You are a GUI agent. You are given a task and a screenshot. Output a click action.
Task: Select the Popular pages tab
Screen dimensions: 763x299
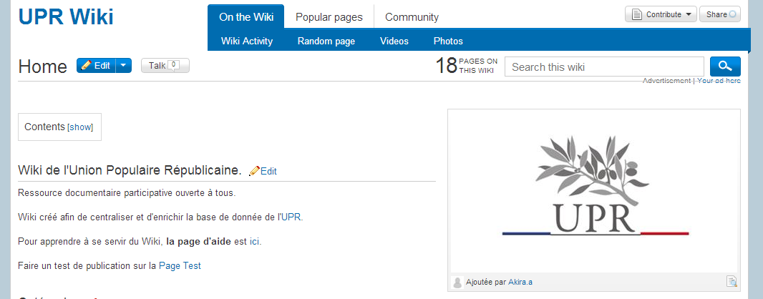[x=329, y=17]
